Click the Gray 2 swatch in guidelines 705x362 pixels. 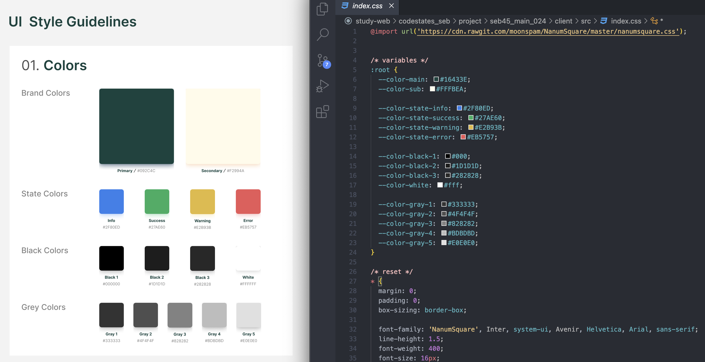point(146,315)
